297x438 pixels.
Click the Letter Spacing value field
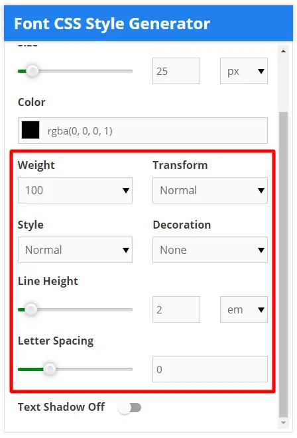coord(210,369)
